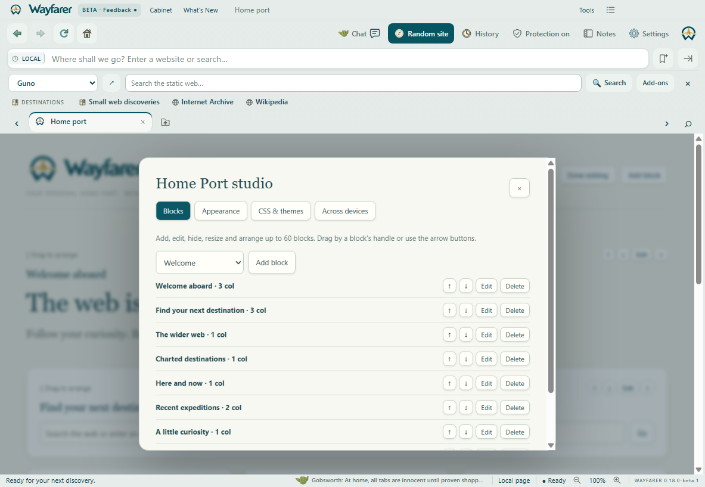This screenshot has width=705, height=487.
Task: Edit The wider web block
Action: coord(486,334)
